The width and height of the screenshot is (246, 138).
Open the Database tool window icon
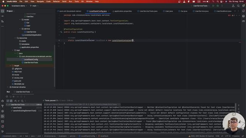[x=243, y=16]
